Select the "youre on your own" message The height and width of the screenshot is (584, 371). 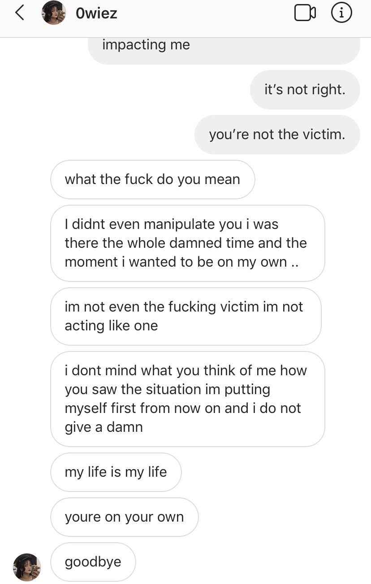pyautogui.click(x=125, y=517)
